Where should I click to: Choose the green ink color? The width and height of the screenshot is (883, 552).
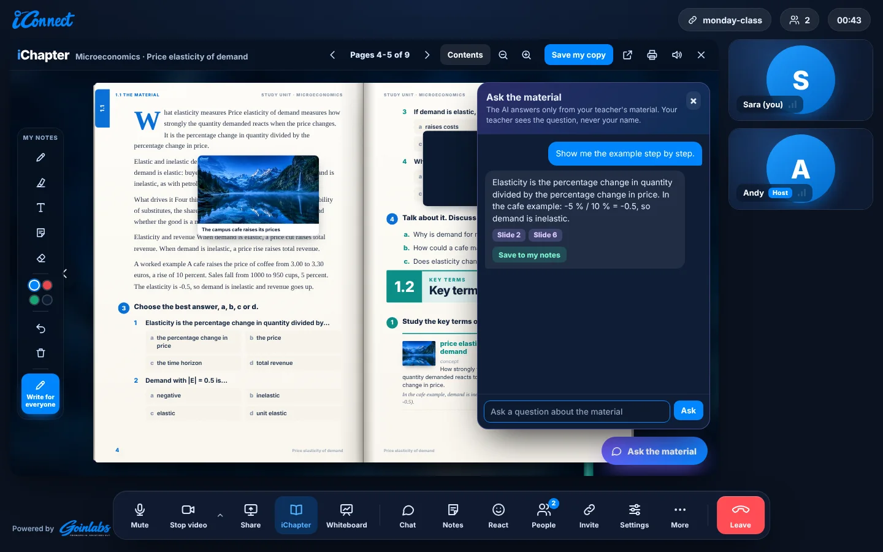click(34, 300)
